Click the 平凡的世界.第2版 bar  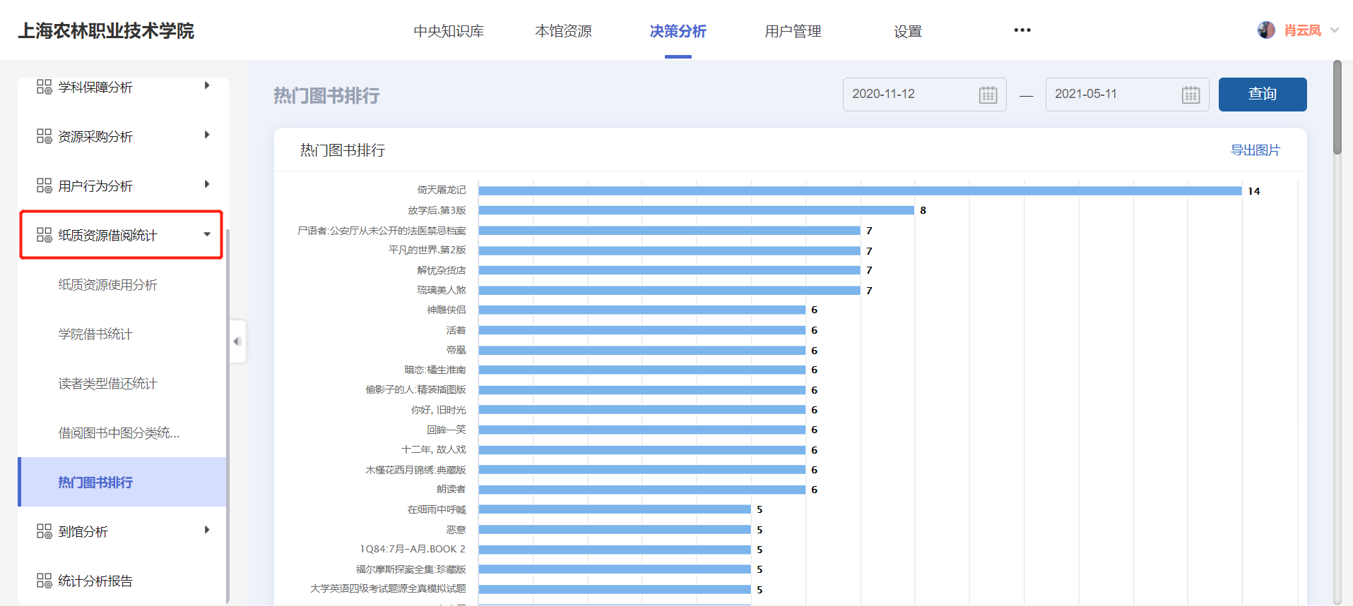[669, 250]
